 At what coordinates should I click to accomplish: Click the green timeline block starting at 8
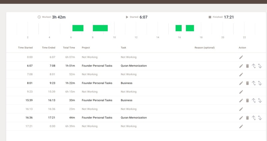click(100, 28)
